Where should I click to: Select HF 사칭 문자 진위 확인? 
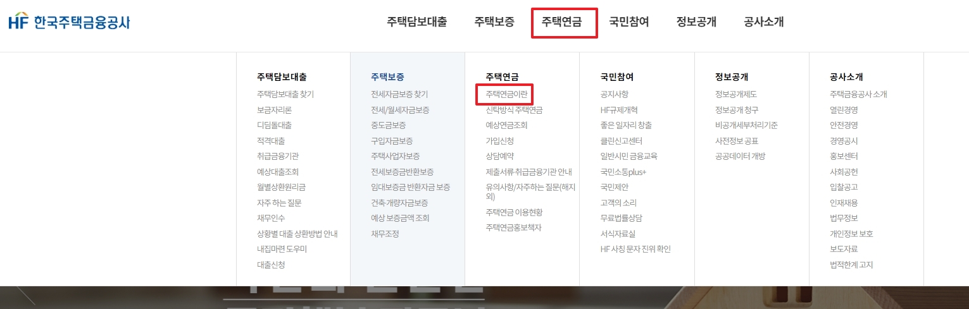[x=635, y=249]
